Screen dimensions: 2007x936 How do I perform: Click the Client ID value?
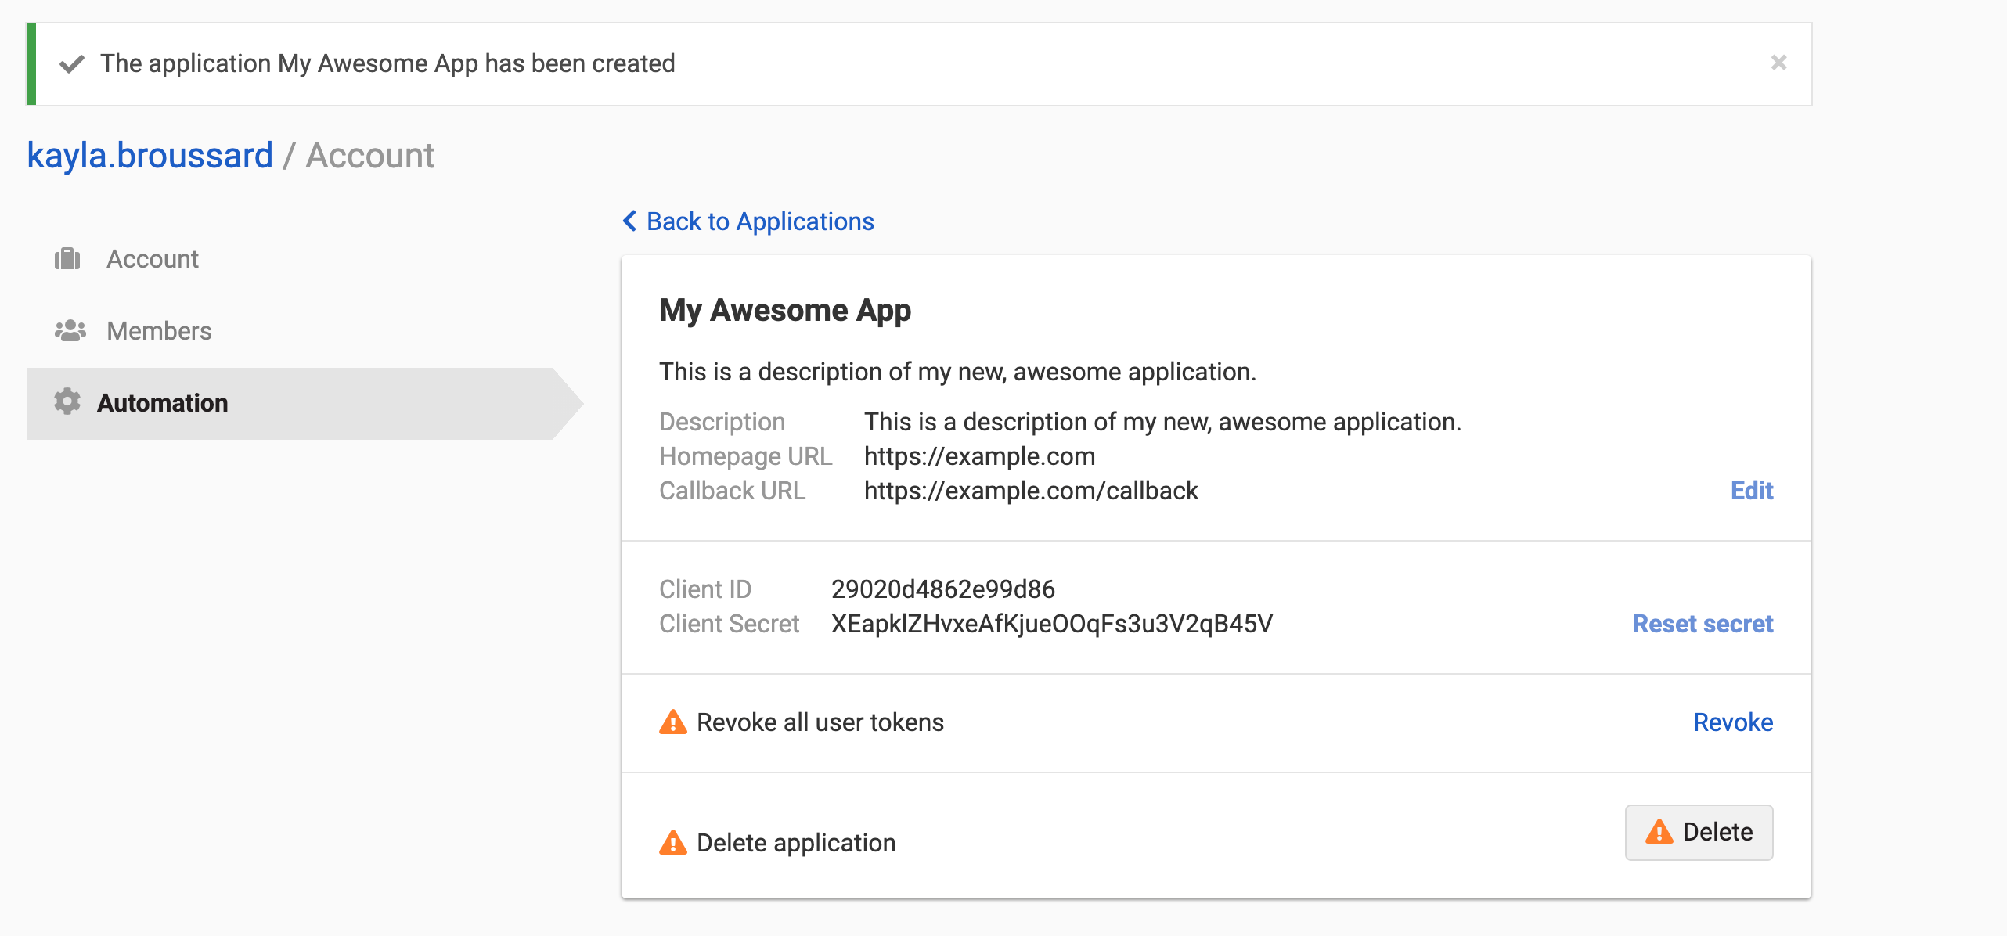coord(942,589)
